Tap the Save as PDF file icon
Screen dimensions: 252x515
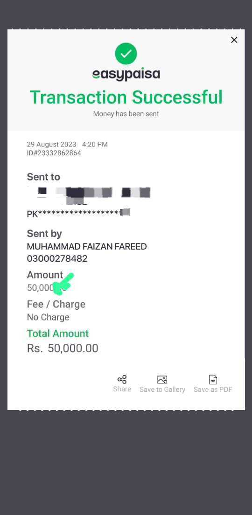[213, 379]
